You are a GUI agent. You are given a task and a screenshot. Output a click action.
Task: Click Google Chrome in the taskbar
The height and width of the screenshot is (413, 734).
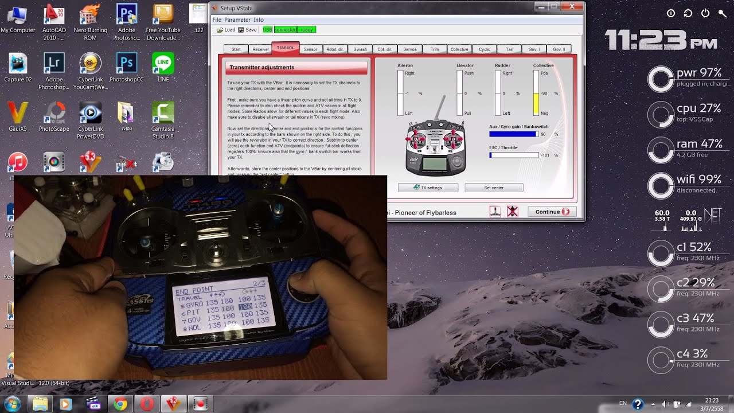120,404
